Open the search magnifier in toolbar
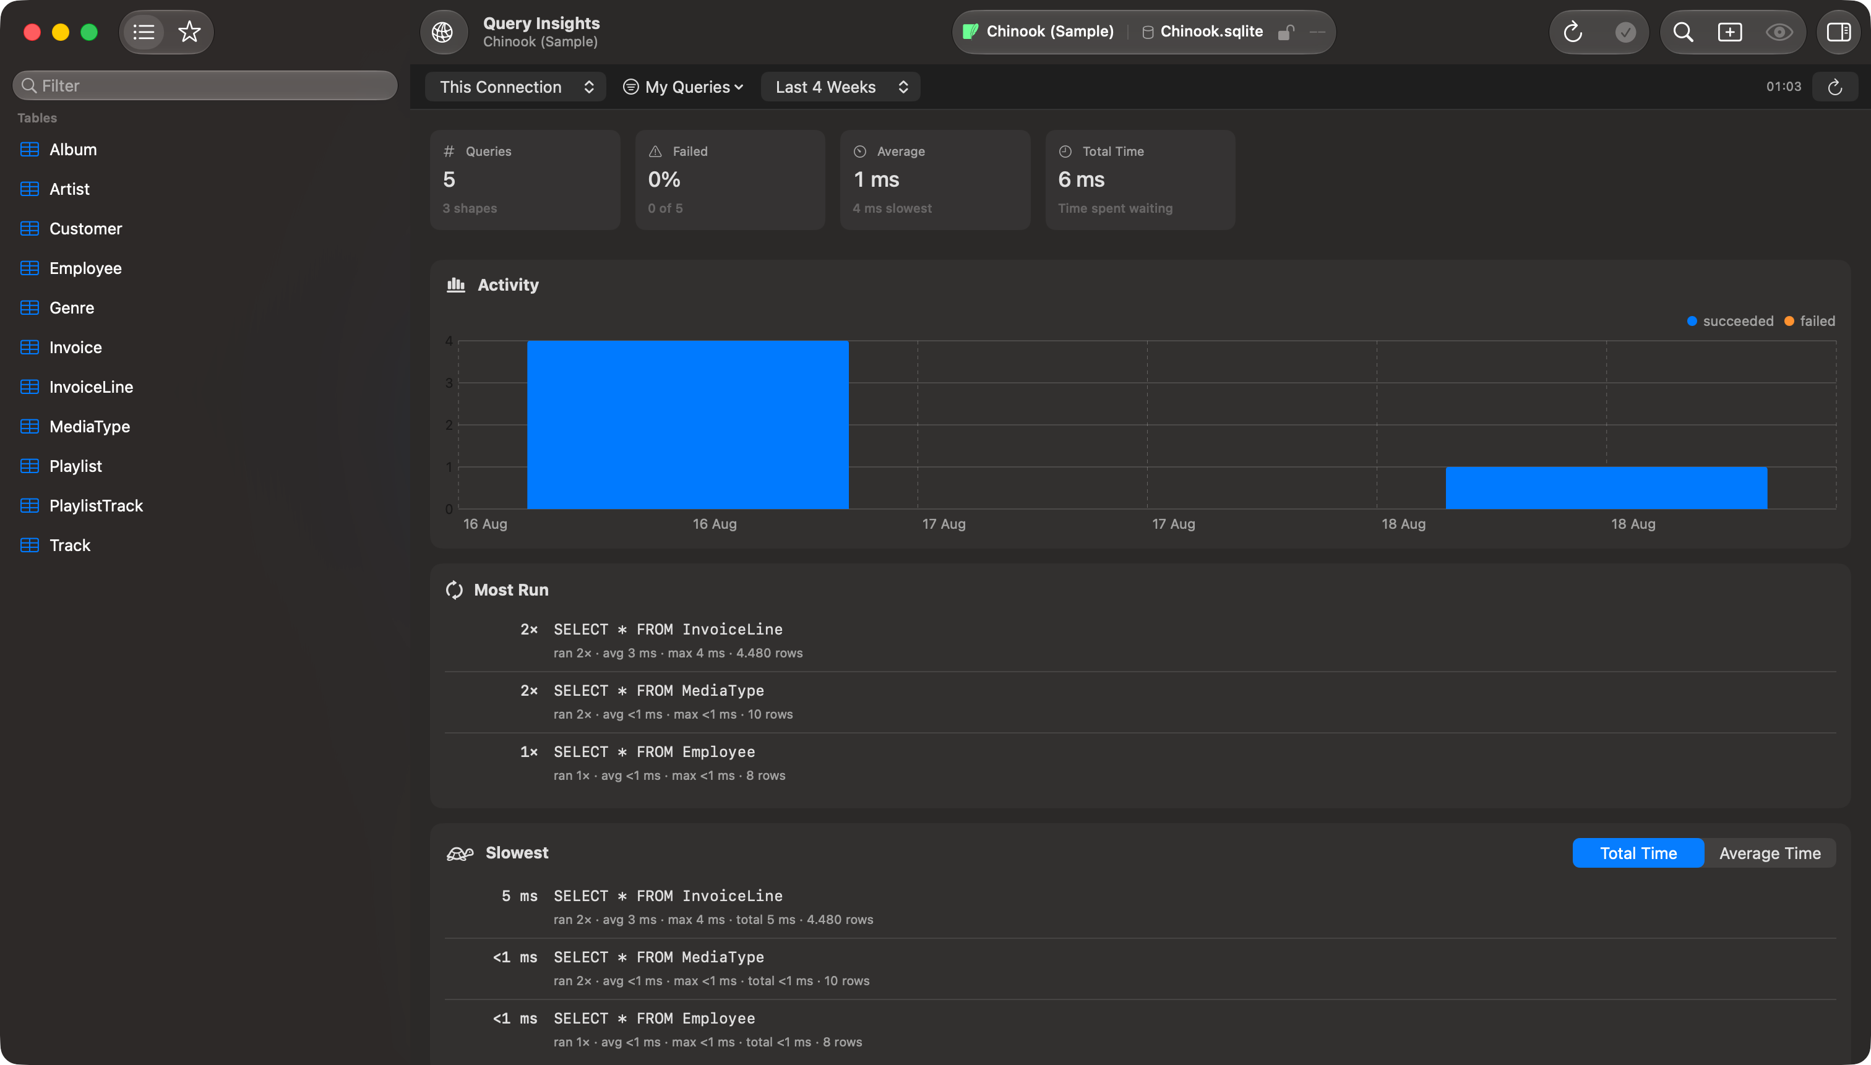This screenshot has width=1871, height=1065. click(1683, 32)
